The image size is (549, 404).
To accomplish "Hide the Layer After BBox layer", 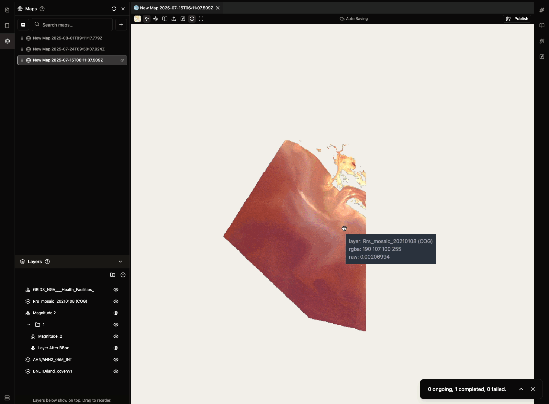I will [116, 348].
